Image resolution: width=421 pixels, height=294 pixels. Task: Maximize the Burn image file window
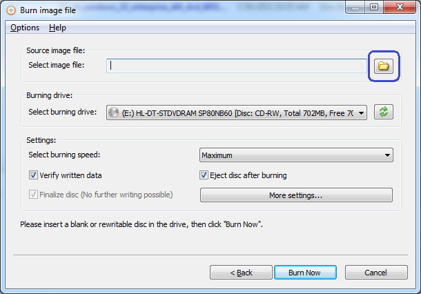(374, 8)
